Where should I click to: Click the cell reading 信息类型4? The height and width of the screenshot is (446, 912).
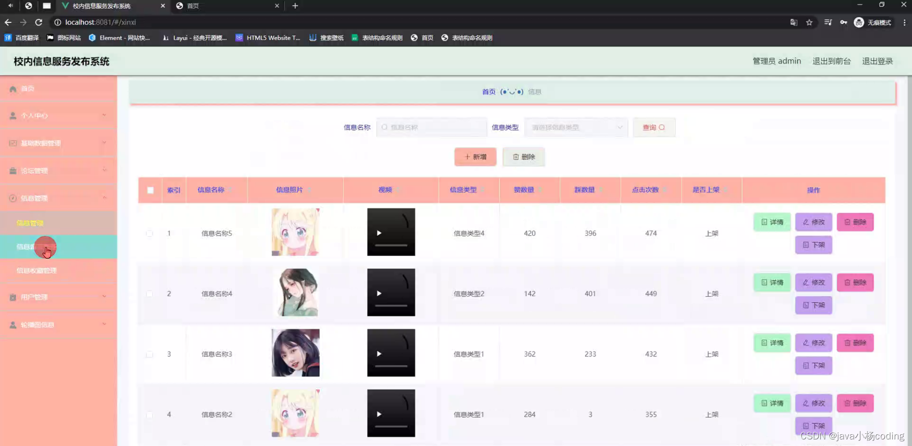[x=469, y=233]
